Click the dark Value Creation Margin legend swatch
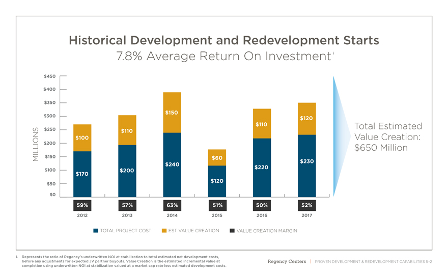 (232, 231)
